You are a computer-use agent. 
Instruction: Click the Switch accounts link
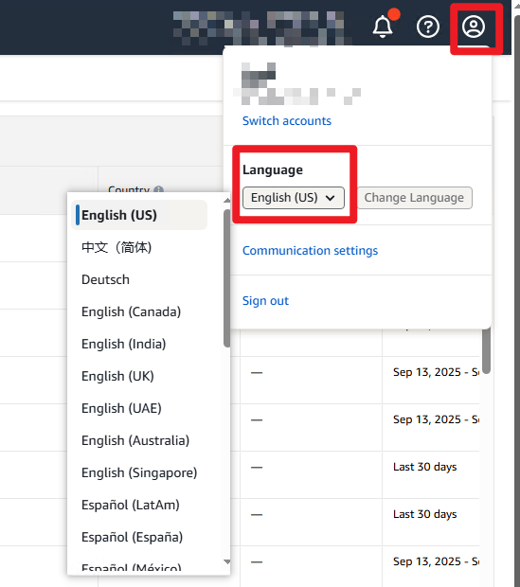click(287, 121)
